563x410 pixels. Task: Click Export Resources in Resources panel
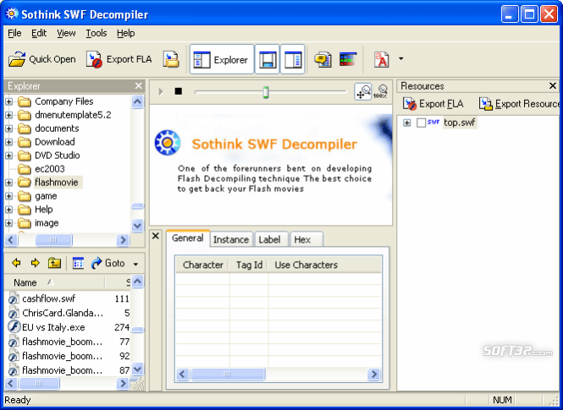[x=519, y=104]
